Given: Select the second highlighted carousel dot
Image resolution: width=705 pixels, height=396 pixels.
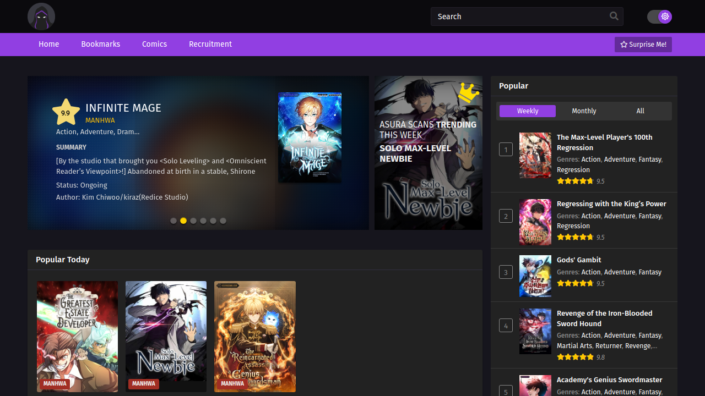Looking at the screenshot, I should 183,221.
